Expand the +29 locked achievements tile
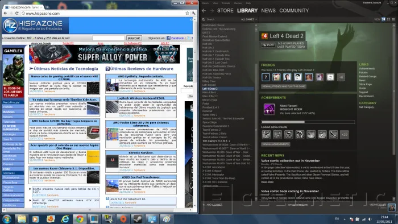The width and height of the screenshot is (398, 224). (x=345, y=134)
